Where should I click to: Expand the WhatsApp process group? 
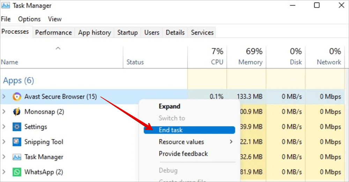tap(4, 172)
